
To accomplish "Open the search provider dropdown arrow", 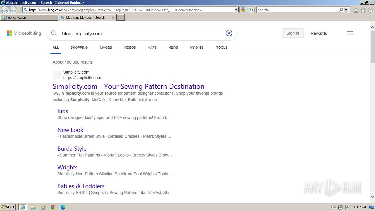I will [346, 10].
